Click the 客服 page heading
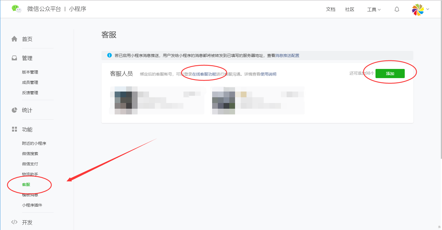Image resolution: width=442 pixels, height=230 pixels. [109, 35]
